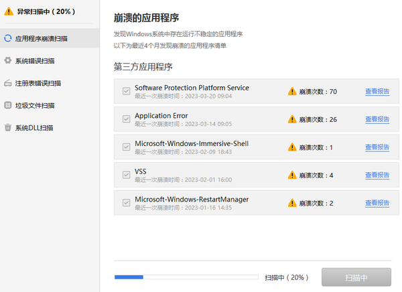Toggle the Application Error checkbox
This screenshot has width=402, height=292.
tap(126, 119)
